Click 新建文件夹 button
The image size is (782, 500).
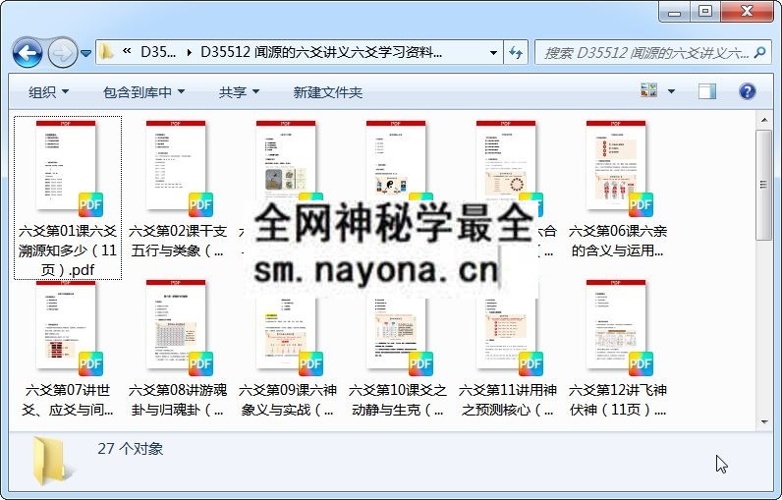[328, 92]
